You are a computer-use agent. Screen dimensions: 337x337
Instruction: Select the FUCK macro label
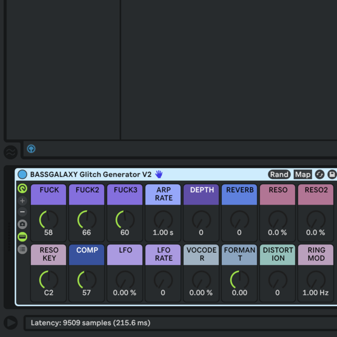pos(48,194)
